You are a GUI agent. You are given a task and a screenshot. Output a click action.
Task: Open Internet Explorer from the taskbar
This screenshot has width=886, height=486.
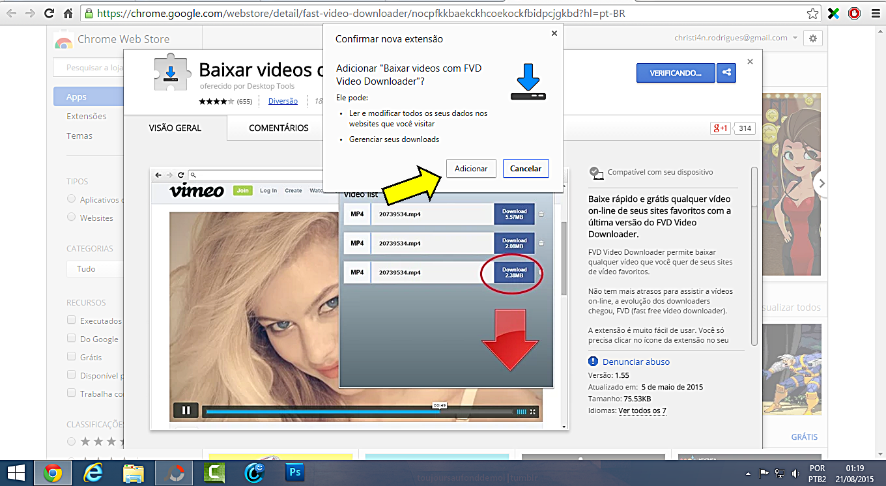click(x=93, y=472)
